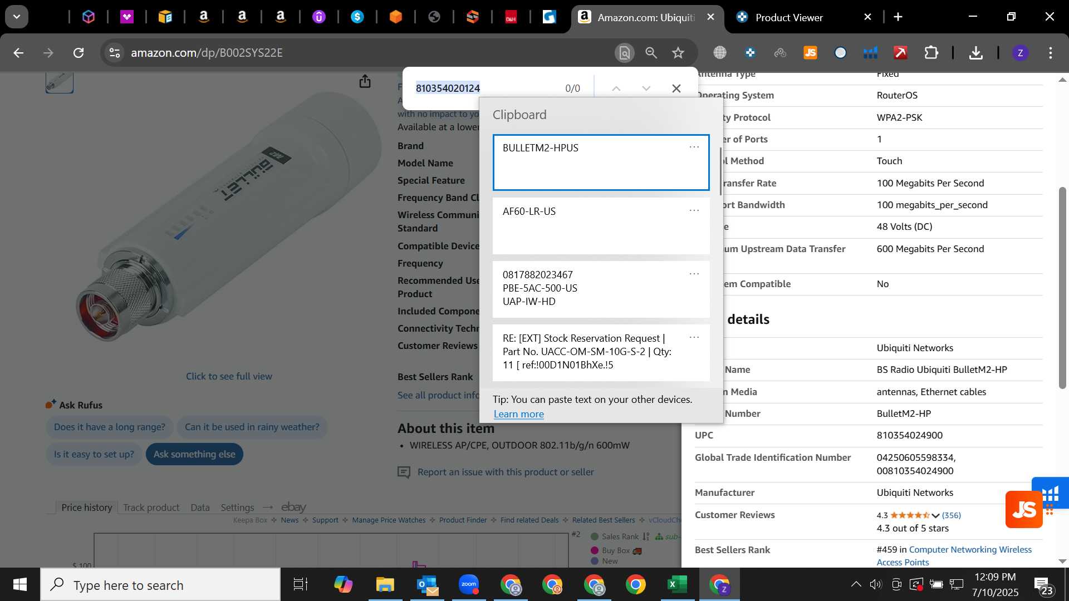The width and height of the screenshot is (1069, 601).
Task: Ask Rufus about rainy weather
Action: tap(252, 427)
